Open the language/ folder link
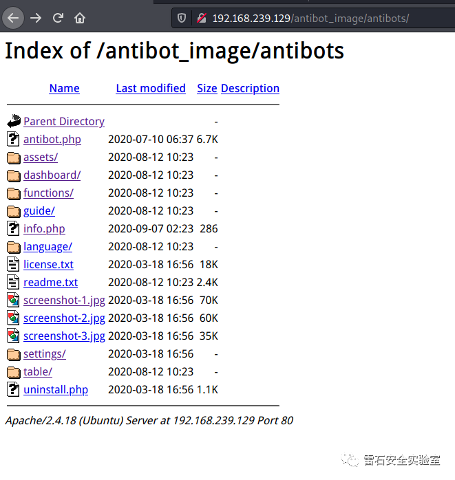The height and width of the screenshot is (480, 455). [47, 247]
